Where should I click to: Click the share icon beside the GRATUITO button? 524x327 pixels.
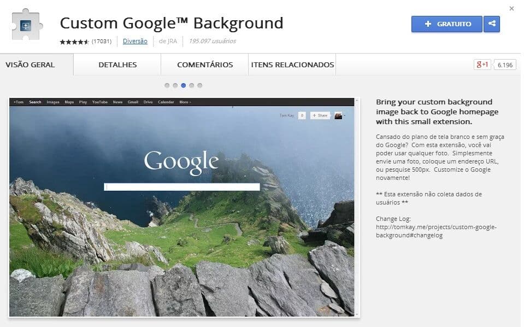[491, 24]
